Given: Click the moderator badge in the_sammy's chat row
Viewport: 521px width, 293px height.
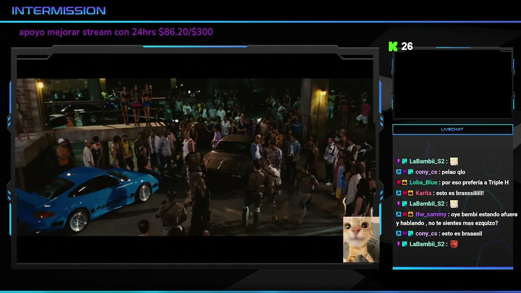Looking at the screenshot, I should coord(398,214).
